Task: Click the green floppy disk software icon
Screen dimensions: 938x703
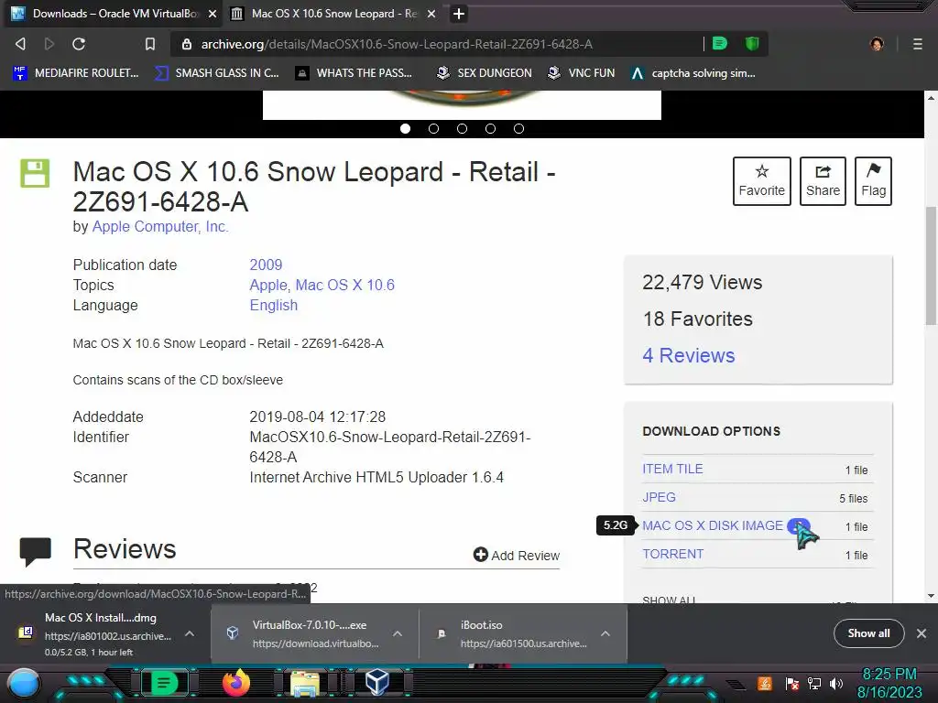Action: tap(35, 173)
